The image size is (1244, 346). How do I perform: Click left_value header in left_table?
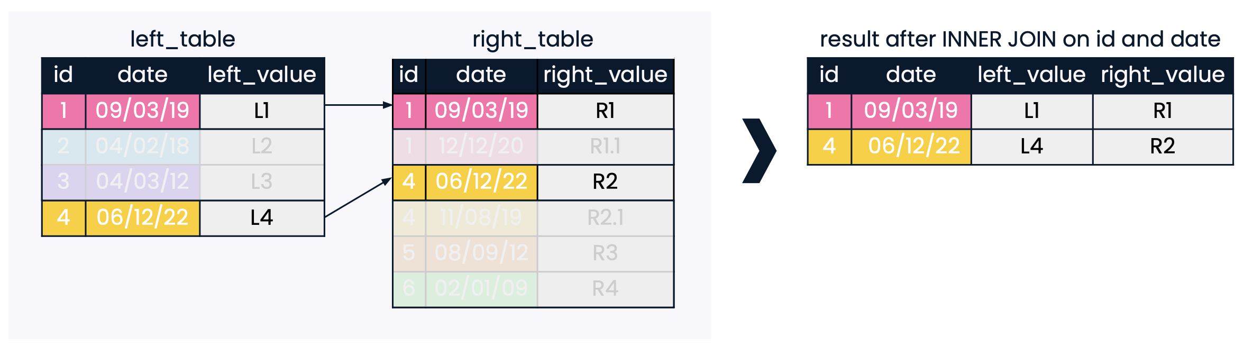click(262, 75)
